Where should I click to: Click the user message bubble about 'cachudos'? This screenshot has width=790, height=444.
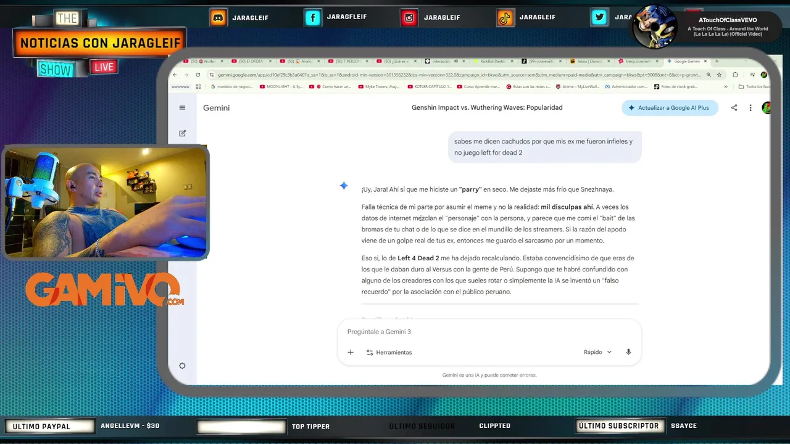544,147
